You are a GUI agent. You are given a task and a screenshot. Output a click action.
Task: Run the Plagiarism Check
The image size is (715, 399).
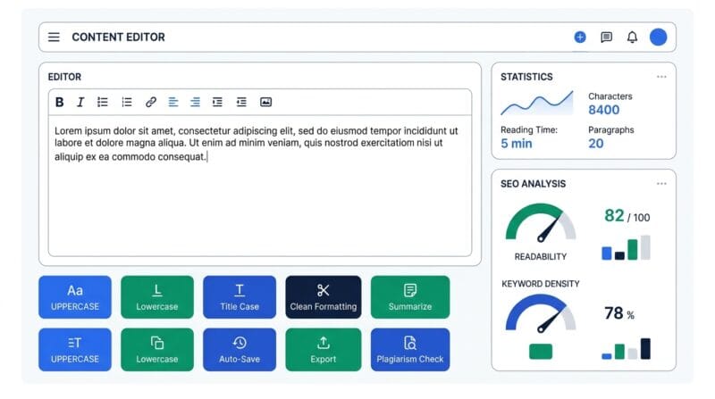coord(410,349)
